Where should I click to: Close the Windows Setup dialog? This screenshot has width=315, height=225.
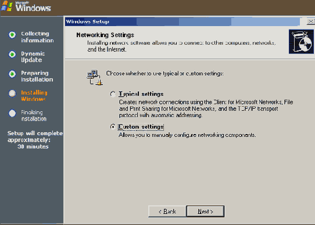point(311,21)
